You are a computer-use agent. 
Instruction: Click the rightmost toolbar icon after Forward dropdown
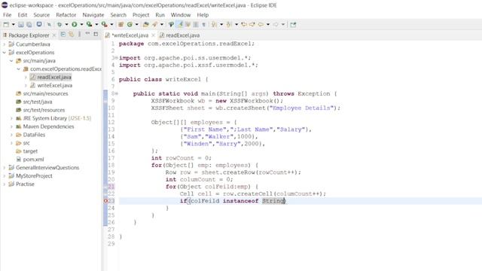(293, 24)
